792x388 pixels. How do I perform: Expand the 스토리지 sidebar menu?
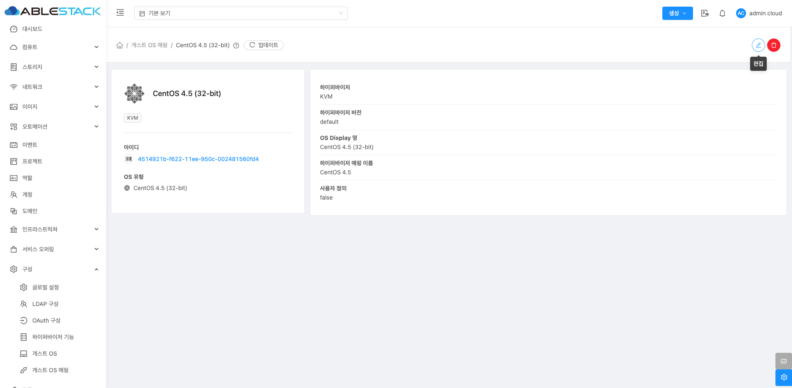point(53,67)
